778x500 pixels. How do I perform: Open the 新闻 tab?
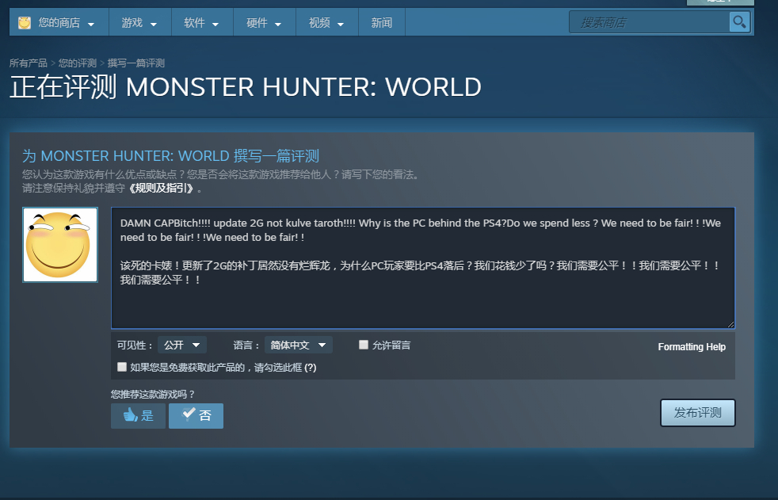382,23
